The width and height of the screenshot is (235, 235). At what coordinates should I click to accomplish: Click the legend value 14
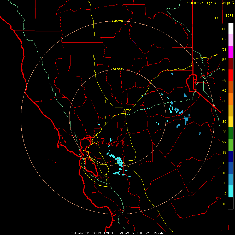pyautogui.click(x=224, y=163)
